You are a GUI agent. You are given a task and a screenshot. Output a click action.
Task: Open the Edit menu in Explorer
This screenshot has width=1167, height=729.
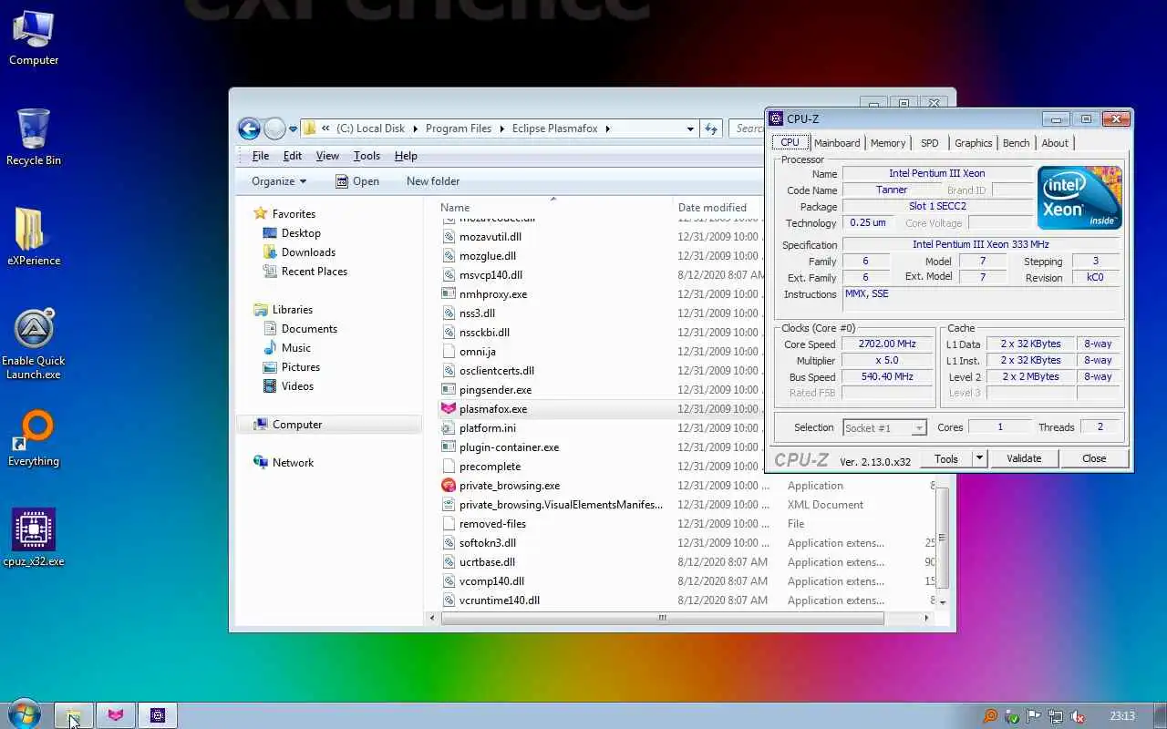(x=293, y=156)
